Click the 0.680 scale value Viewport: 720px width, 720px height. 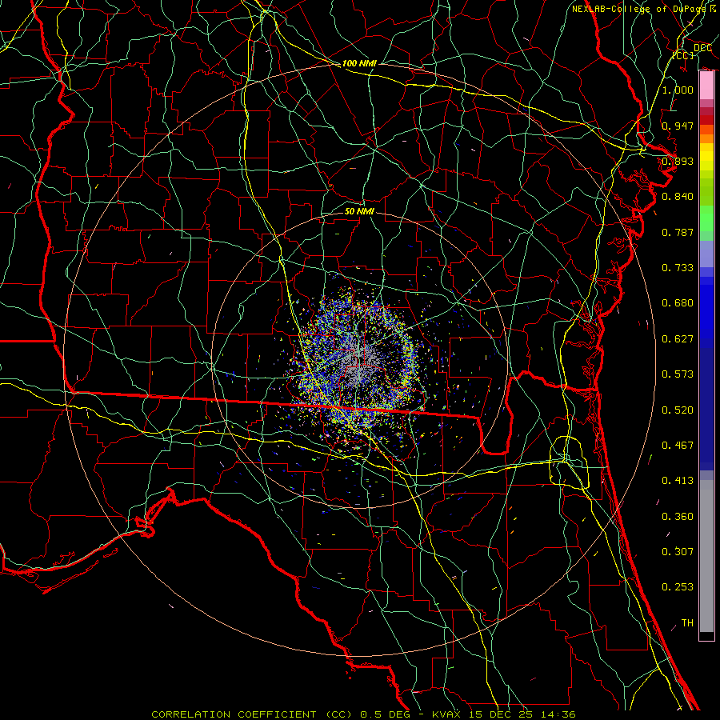point(678,303)
